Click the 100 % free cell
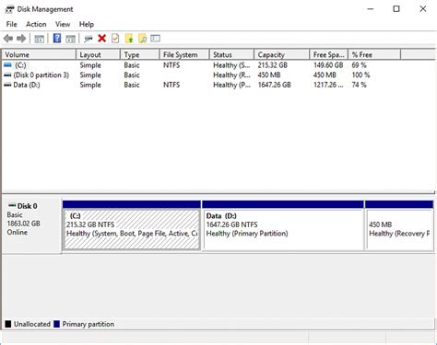 point(360,75)
